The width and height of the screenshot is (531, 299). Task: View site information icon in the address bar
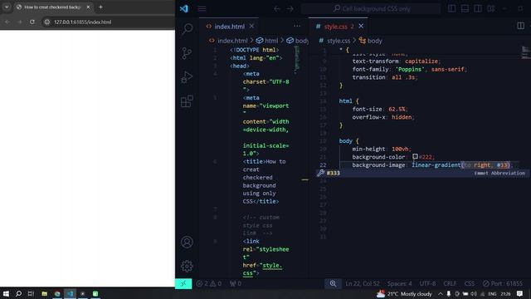47,22
